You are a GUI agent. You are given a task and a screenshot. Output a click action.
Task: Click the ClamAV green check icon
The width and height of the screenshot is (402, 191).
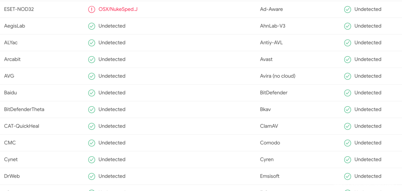tap(347, 126)
